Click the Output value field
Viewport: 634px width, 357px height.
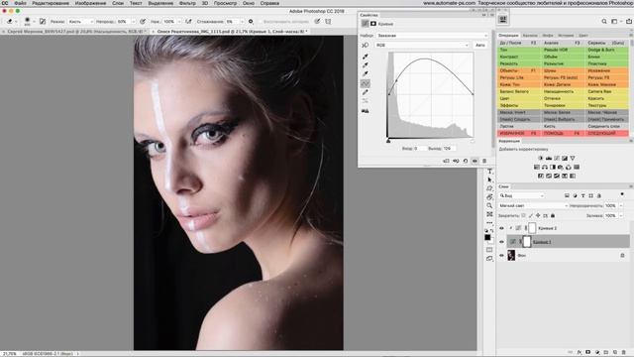click(449, 149)
